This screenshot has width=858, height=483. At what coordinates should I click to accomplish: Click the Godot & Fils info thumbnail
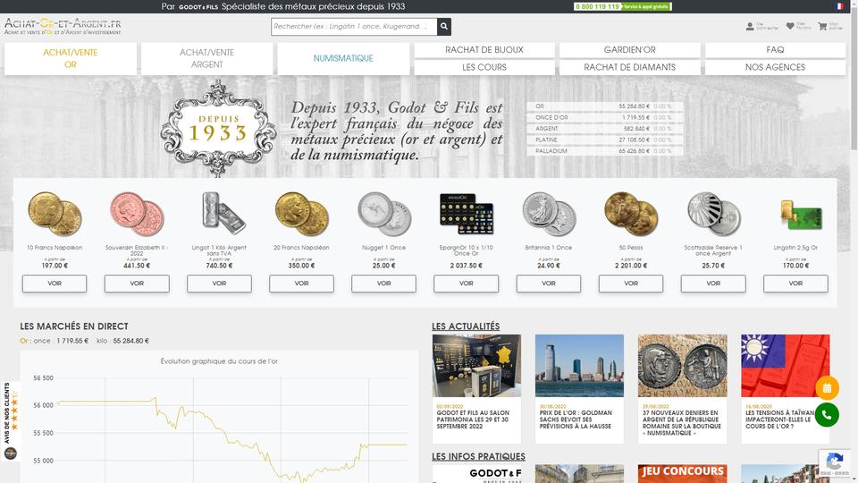coord(476,474)
